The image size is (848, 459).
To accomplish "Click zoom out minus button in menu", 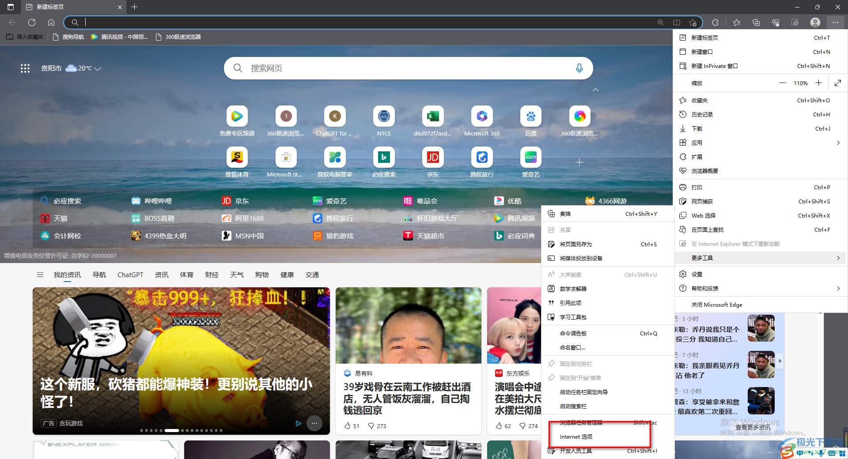I will click(x=783, y=83).
